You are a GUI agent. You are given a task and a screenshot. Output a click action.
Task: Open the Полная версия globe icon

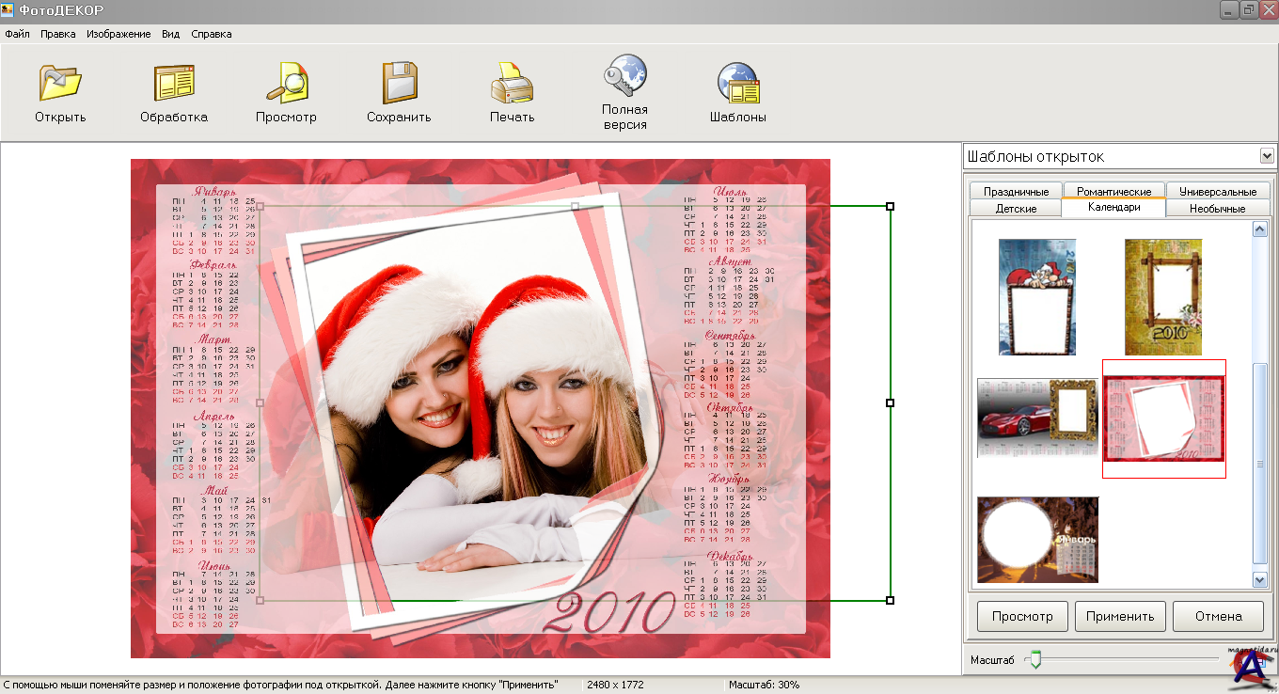coord(624,77)
